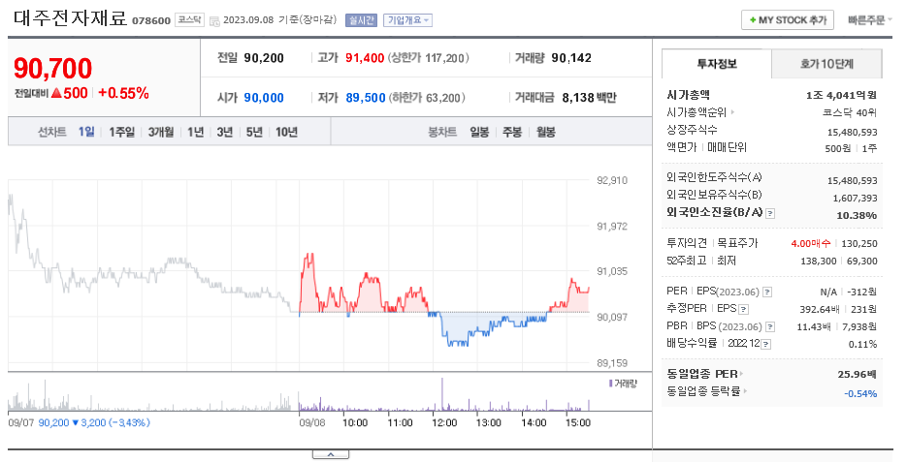Click the 실시간 realtime badge
This screenshot has height=462, width=907.
click(362, 20)
